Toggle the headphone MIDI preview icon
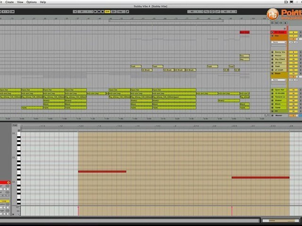This screenshot has height=226, width=302. (19, 130)
